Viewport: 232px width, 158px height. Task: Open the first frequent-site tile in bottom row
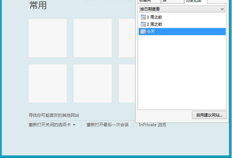tap(48, 83)
